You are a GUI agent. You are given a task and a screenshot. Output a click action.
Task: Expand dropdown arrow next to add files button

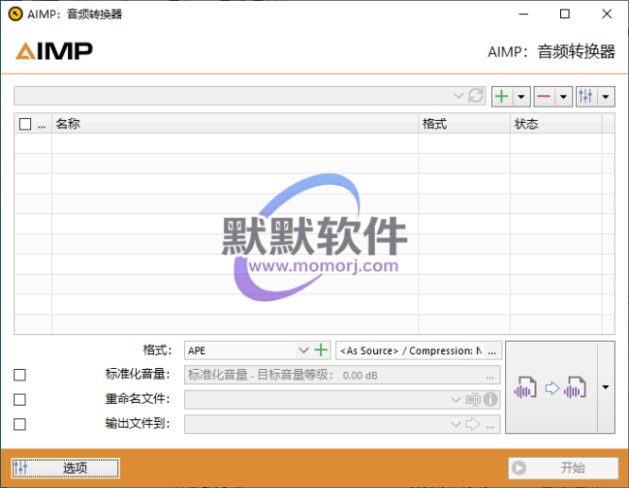[520, 96]
